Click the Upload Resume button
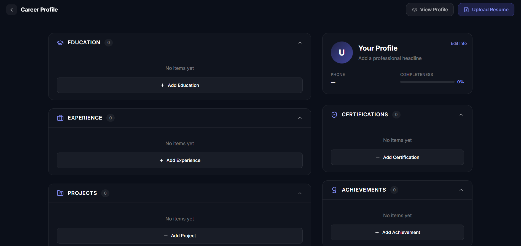This screenshot has height=246, width=521. tap(486, 9)
